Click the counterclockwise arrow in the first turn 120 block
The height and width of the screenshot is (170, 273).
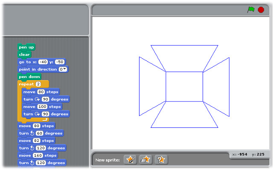tap(32, 148)
